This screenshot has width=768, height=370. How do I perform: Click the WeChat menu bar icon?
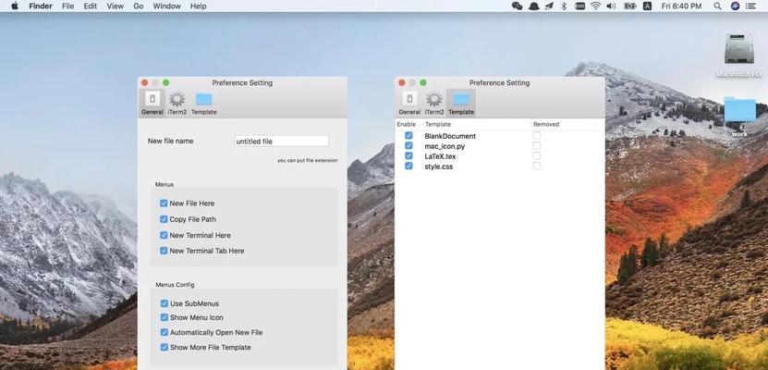tap(518, 6)
